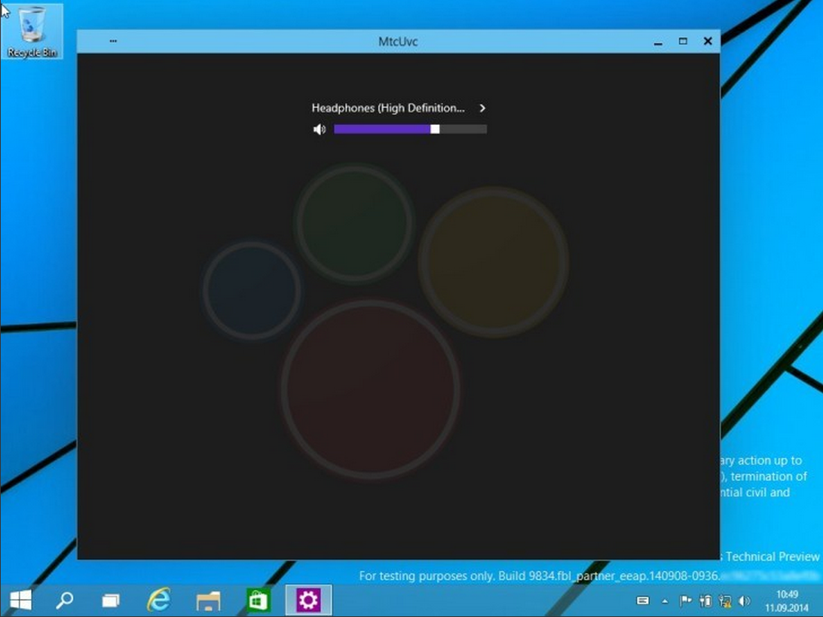Show hidden tray icons with the up arrow

point(665,601)
